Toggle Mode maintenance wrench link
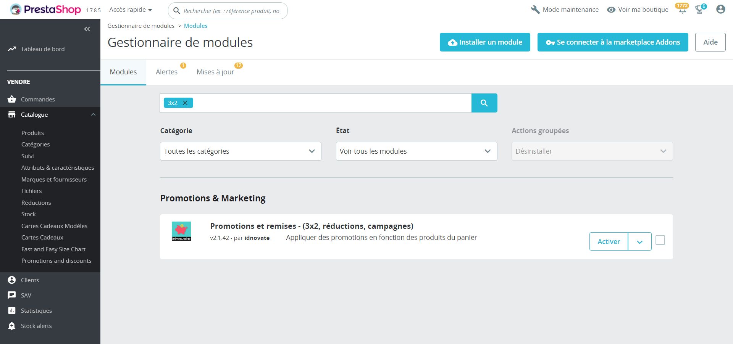This screenshot has height=344, width=733. click(x=565, y=10)
